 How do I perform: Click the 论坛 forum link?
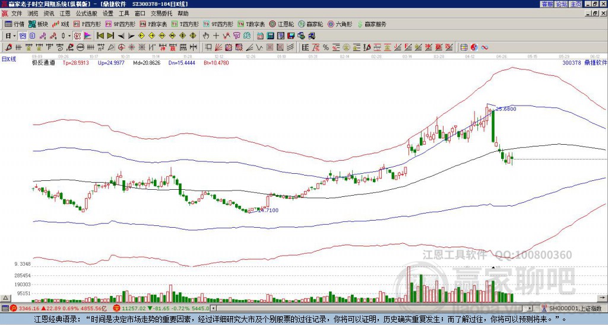tap(561, 4)
